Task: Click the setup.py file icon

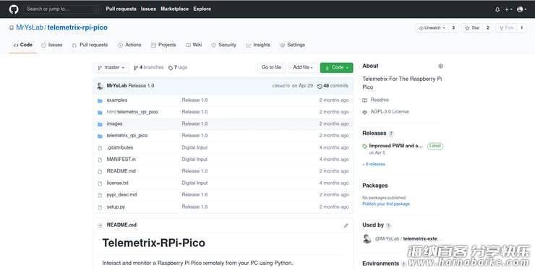Action: 100,207
